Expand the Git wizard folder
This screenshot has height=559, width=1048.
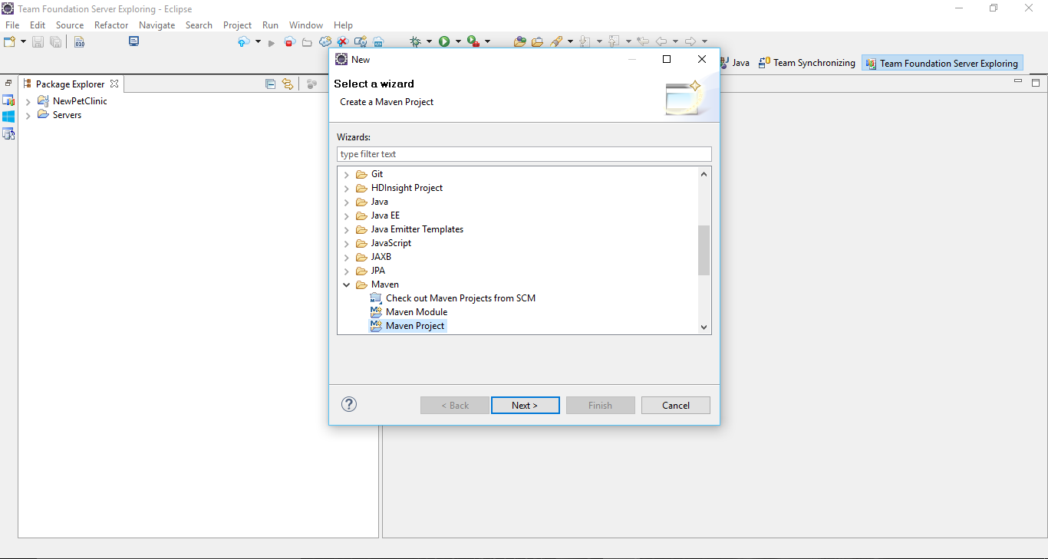347,174
